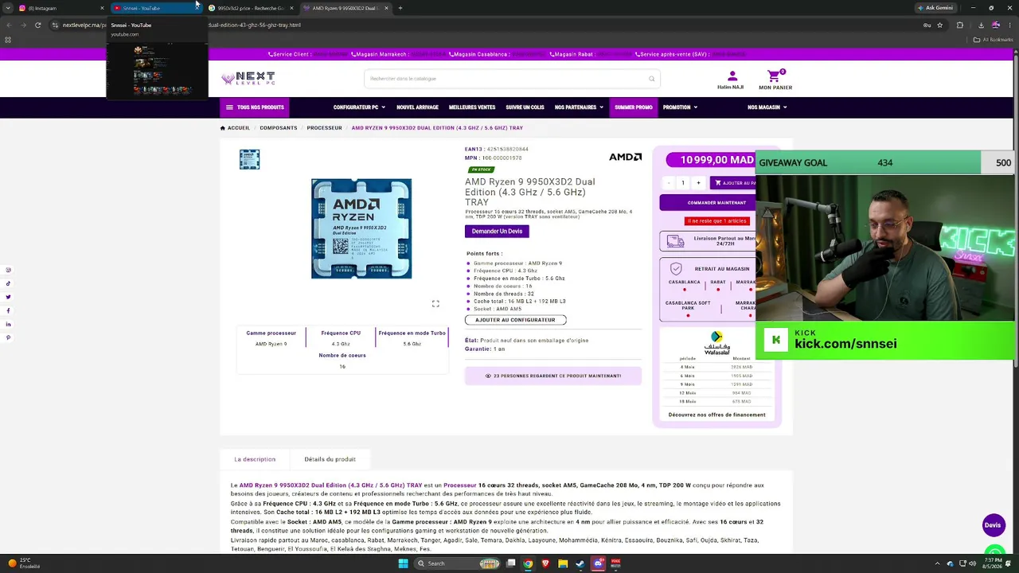Click the Next Level PC logo

pyautogui.click(x=248, y=78)
